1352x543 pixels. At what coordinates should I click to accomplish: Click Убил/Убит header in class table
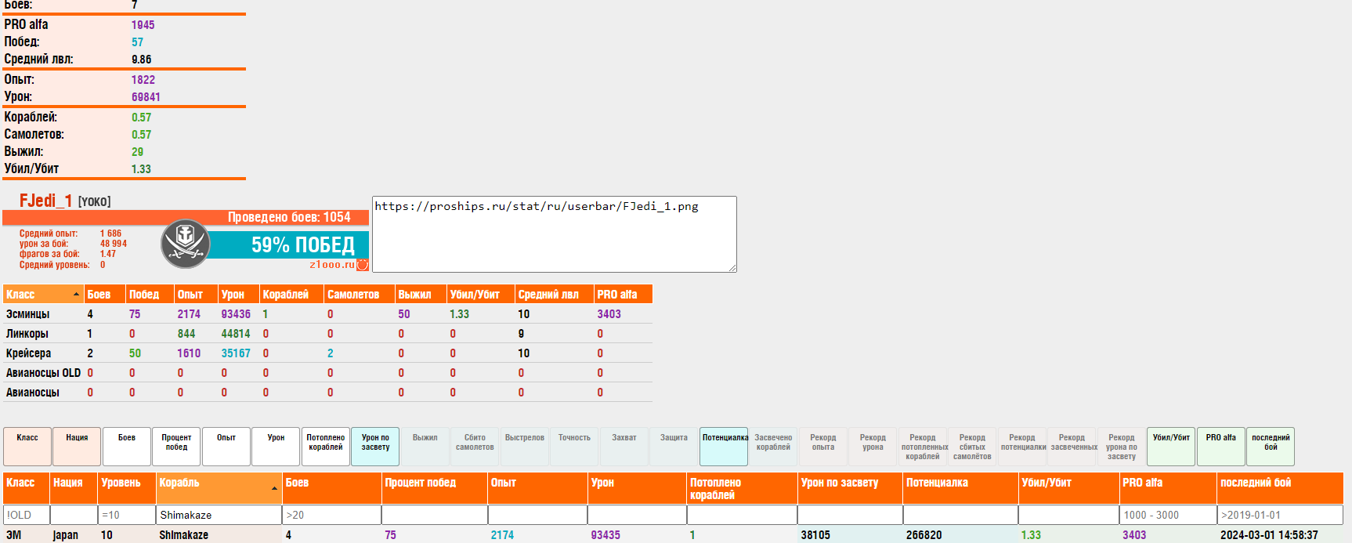click(x=475, y=295)
